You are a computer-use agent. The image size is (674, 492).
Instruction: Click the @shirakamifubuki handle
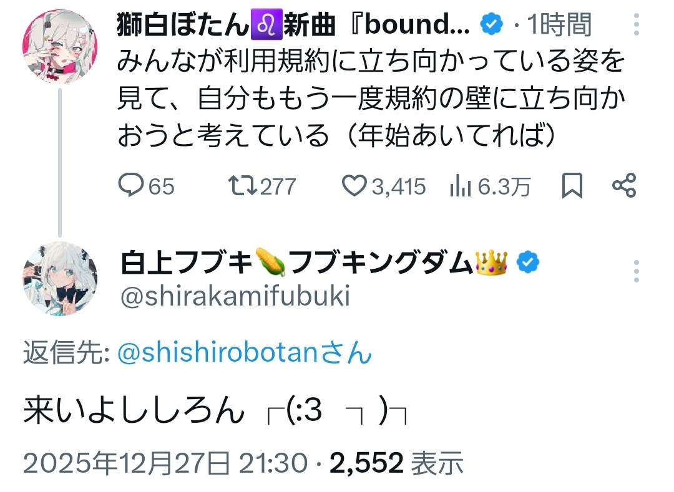[234, 297]
